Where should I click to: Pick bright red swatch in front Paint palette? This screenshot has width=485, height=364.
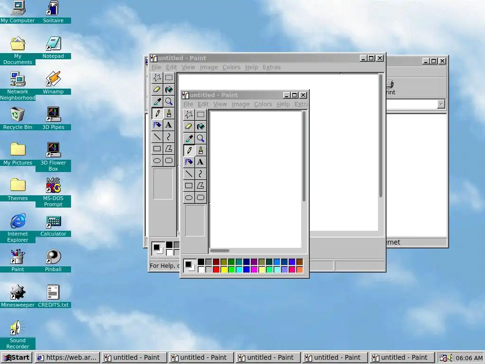pos(216,270)
